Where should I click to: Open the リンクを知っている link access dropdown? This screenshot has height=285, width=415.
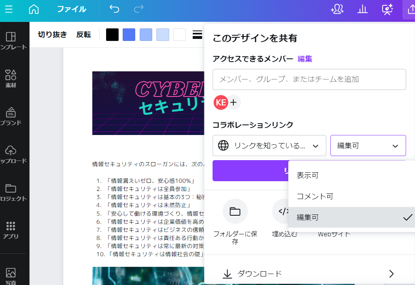pos(269,146)
